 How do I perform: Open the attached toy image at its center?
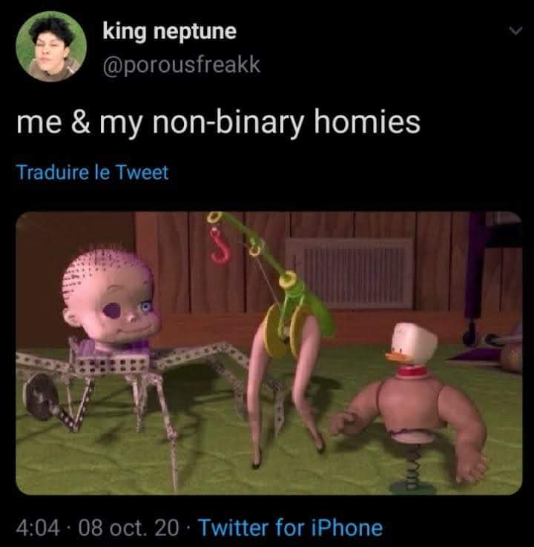click(268, 353)
